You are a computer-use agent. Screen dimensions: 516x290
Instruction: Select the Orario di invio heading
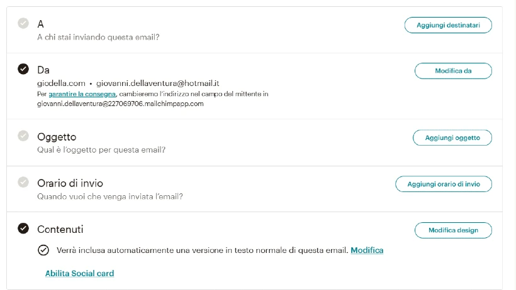click(x=70, y=183)
